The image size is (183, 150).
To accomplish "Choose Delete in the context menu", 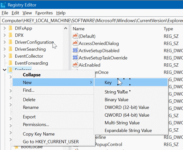I will pos(53,100).
